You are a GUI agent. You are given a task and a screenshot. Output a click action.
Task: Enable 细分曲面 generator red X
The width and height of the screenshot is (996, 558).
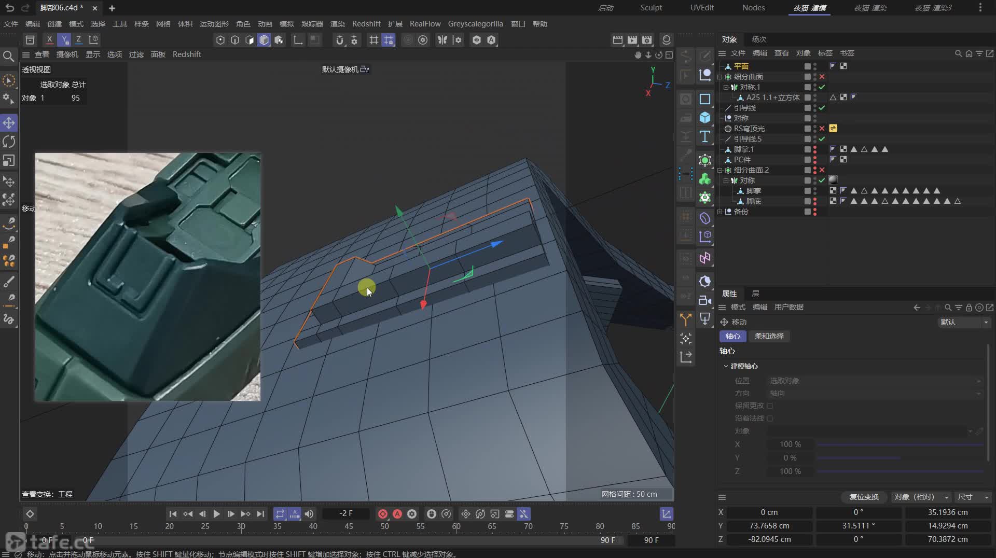tap(822, 77)
